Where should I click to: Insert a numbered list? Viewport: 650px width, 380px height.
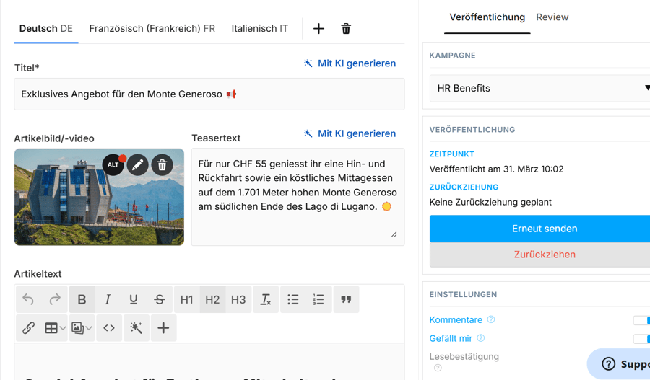click(x=318, y=299)
